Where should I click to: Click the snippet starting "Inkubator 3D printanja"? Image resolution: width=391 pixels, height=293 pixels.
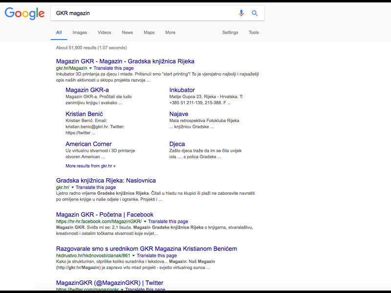[157, 77]
